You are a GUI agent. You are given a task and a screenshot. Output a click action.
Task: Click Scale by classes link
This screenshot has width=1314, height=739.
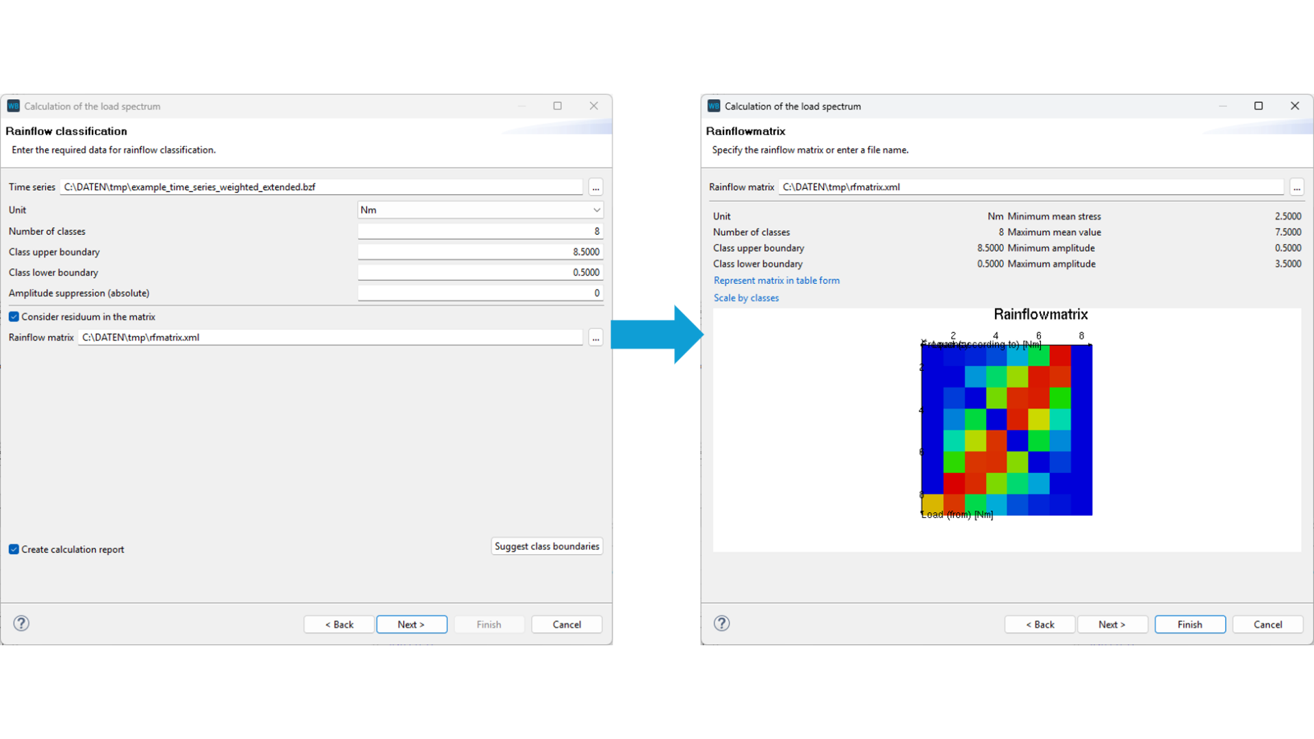click(x=746, y=298)
